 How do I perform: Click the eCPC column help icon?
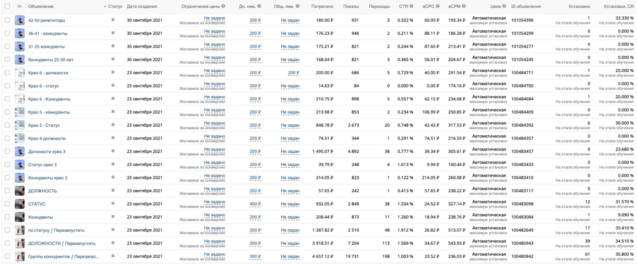tap(438, 6)
